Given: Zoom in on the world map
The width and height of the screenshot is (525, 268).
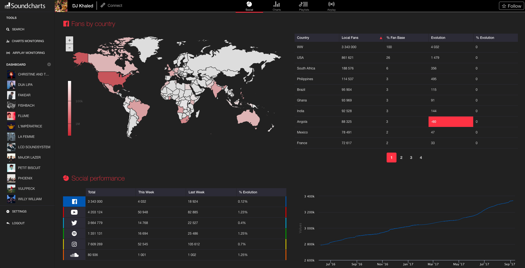Looking at the screenshot, I should [x=70, y=40].
